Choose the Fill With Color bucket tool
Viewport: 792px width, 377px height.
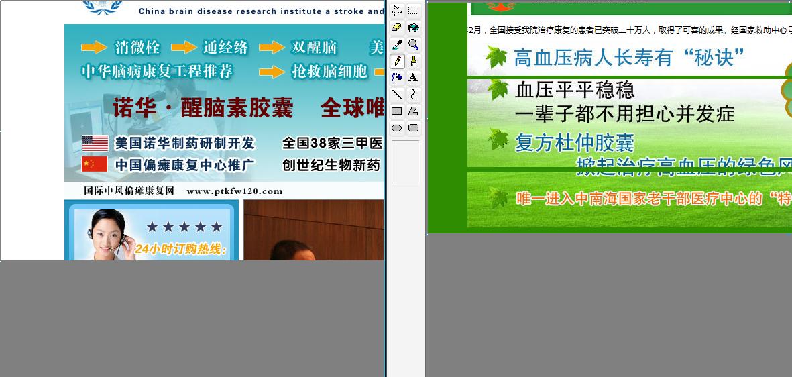point(413,28)
